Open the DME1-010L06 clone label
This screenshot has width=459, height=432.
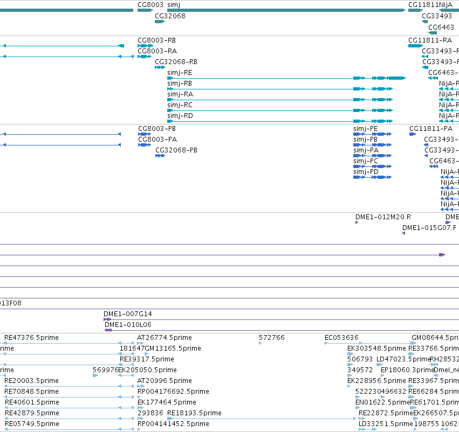pyautogui.click(x=128, y=325)
